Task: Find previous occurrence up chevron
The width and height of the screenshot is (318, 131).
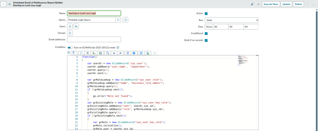Action: 121,53
